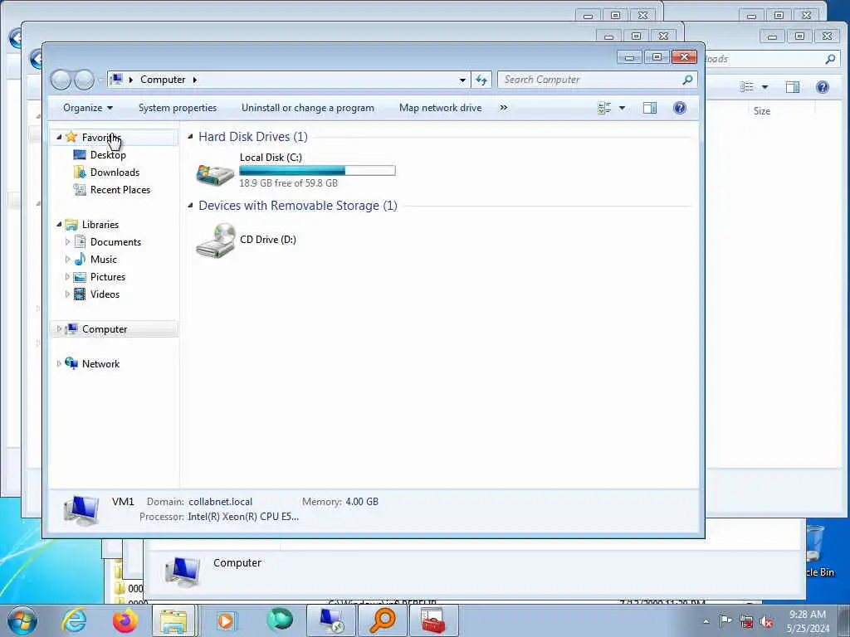The width and height of the screenshot is (850, 637).
Task: Click the Get help question mark icon
Action: (679, 108)
